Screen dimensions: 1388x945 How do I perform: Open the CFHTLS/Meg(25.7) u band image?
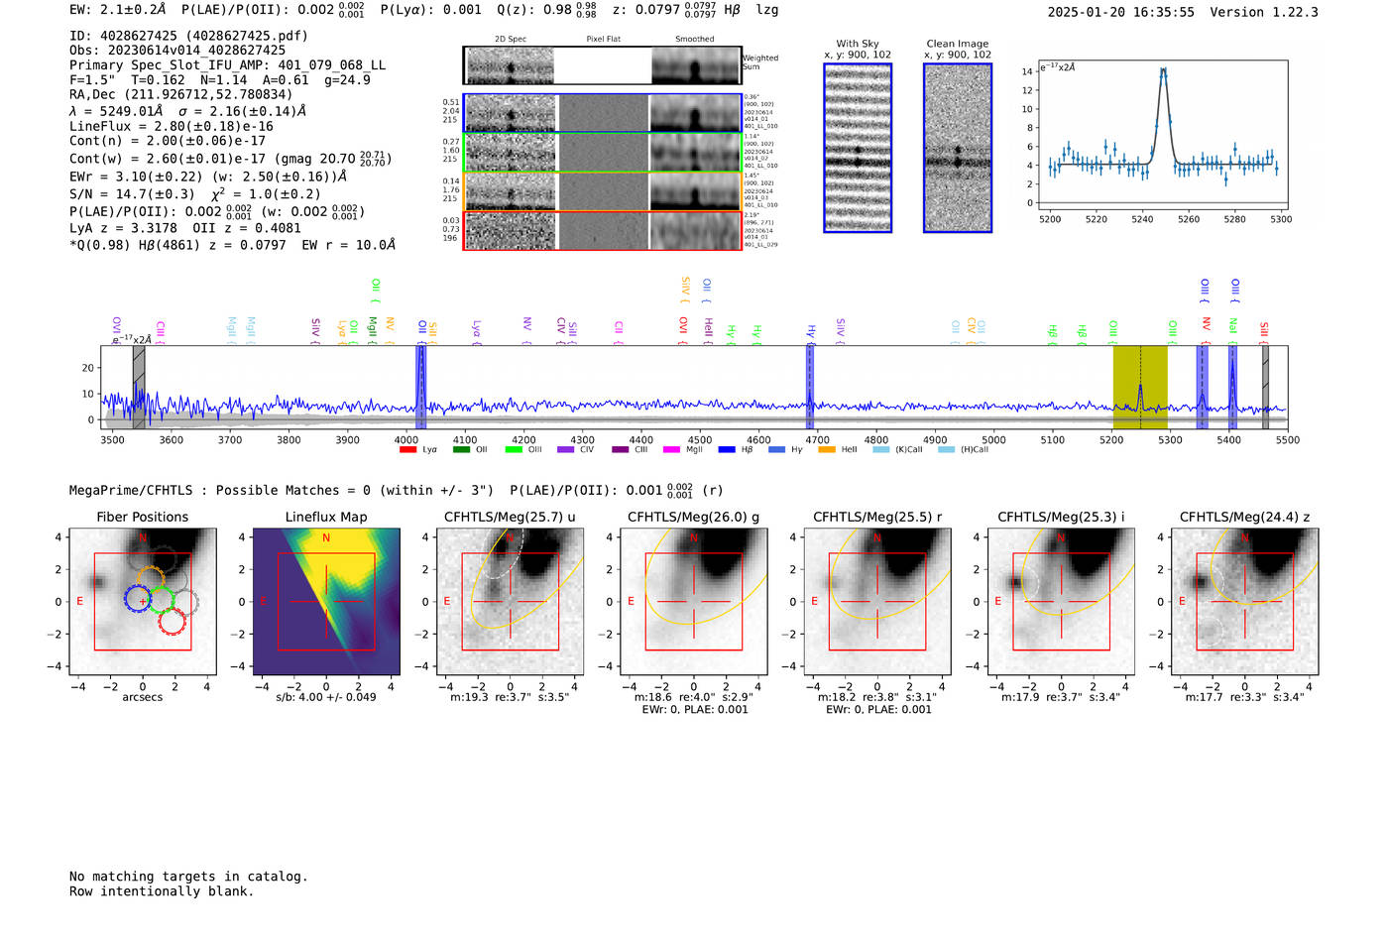[511, 602]
